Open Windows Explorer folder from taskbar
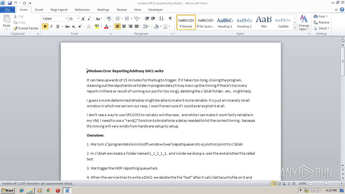This screenshot has height=194, width=345. coord(30,190)
